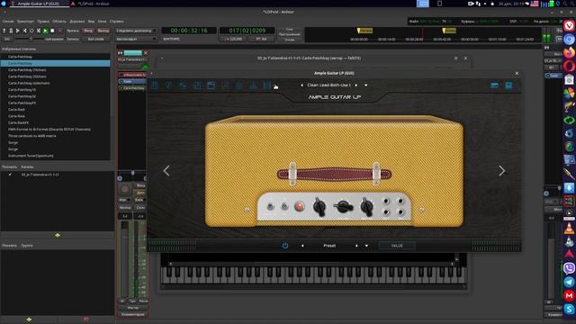Open Viber from the right dock
This screenshot has height=324, width=576.
(x=569, y=268)
